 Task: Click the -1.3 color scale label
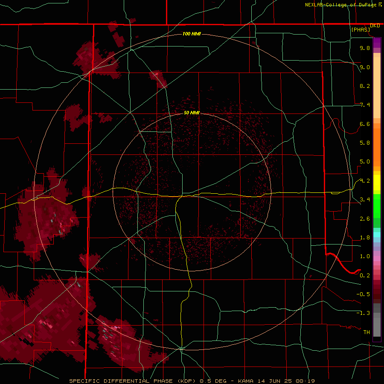(x=363, y=313)
